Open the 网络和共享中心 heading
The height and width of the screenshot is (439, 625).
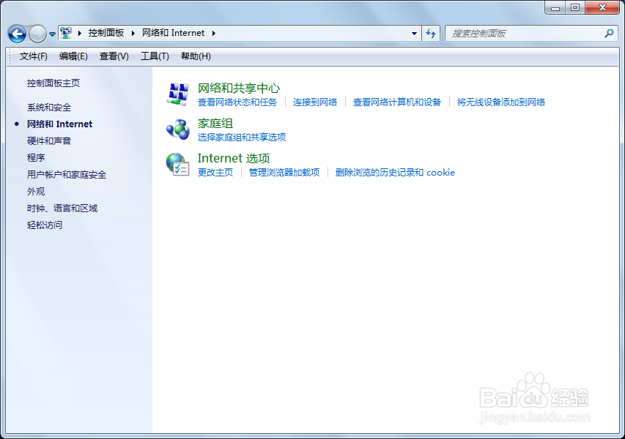(239, 89)
